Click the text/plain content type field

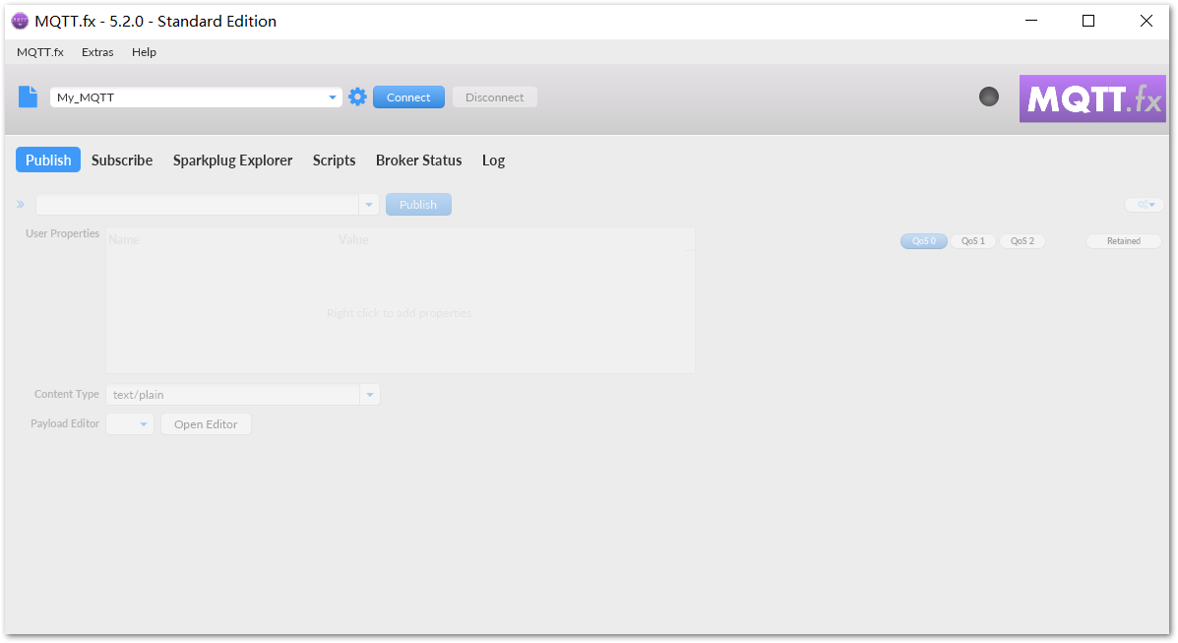coord(233,395)
